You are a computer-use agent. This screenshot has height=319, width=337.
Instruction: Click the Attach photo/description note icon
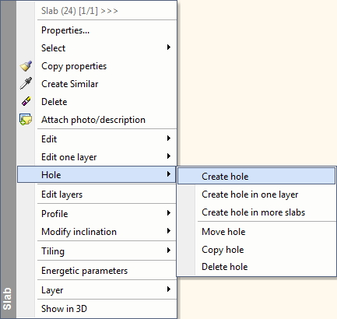click(26, 119)
